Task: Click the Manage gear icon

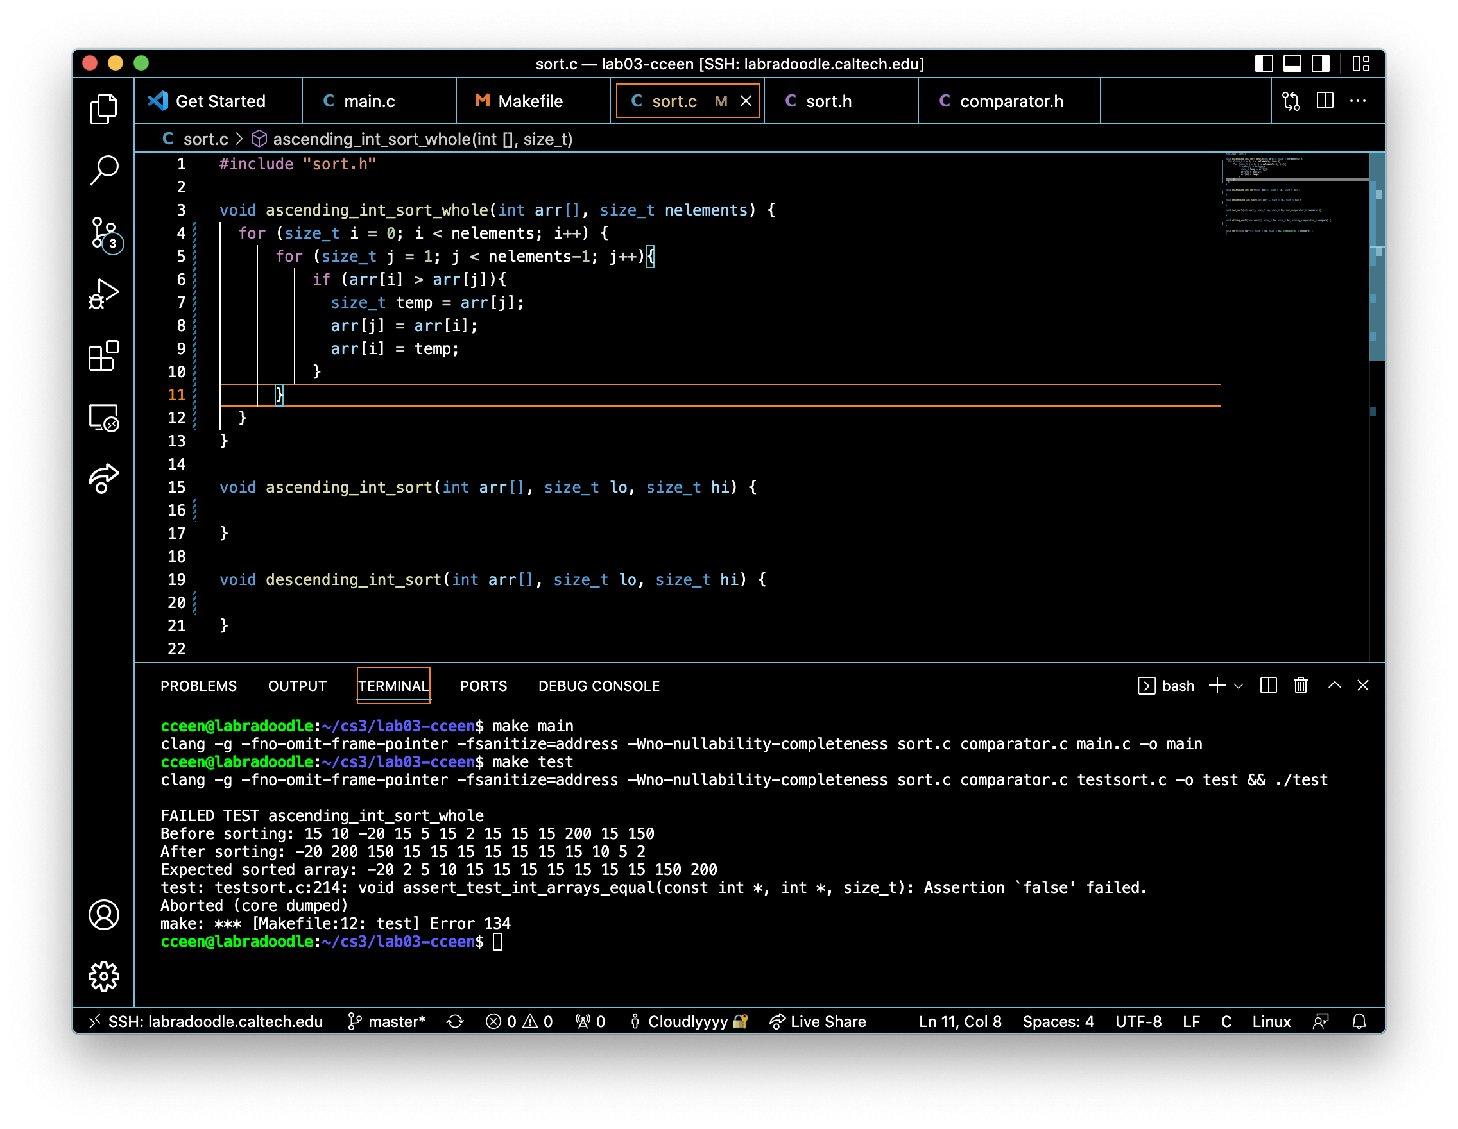Action: (103, 976)
